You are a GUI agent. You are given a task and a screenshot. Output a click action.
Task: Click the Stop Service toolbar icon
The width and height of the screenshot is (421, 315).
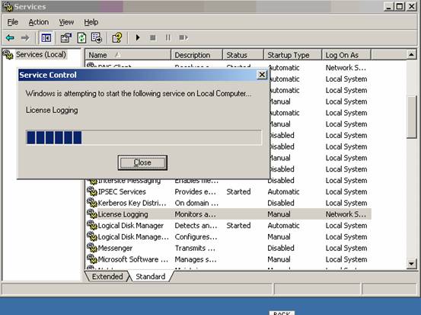pos(153,37)
